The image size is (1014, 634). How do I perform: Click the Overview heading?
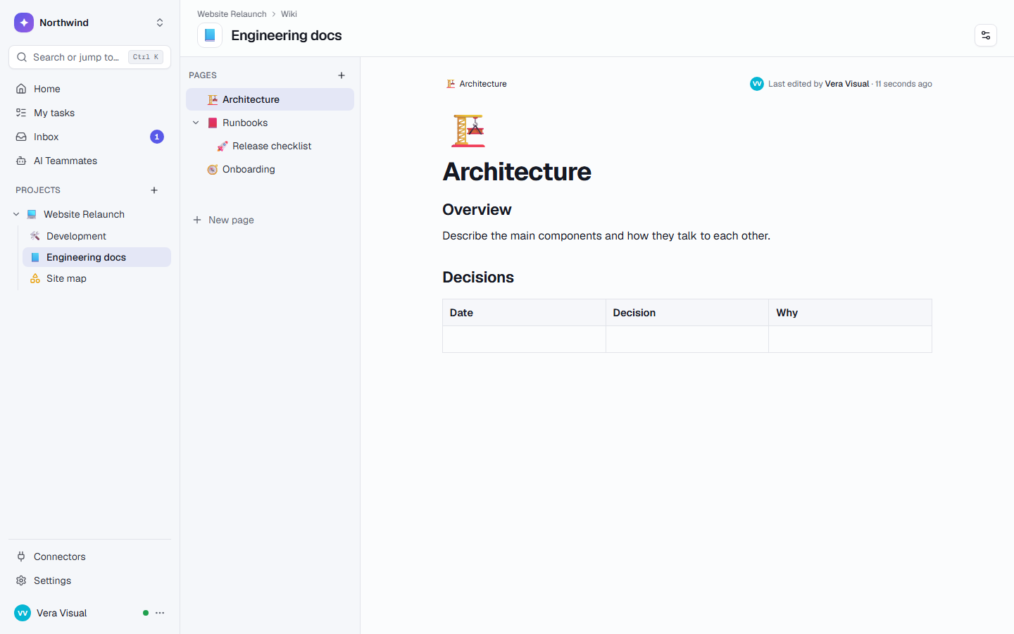click(477, 210)
